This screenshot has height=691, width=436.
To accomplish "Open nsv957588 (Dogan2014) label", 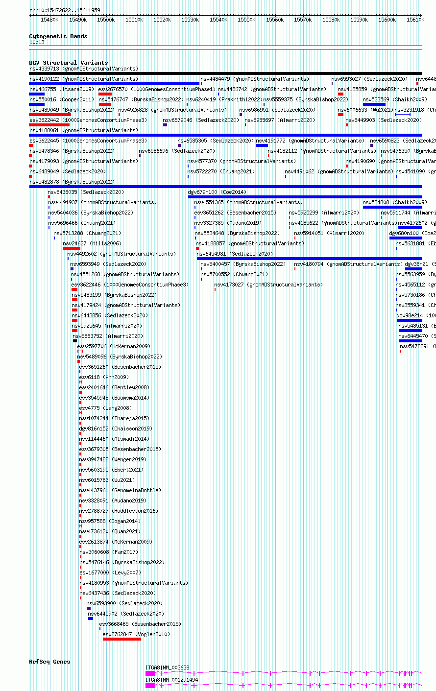I will (110, 521).
